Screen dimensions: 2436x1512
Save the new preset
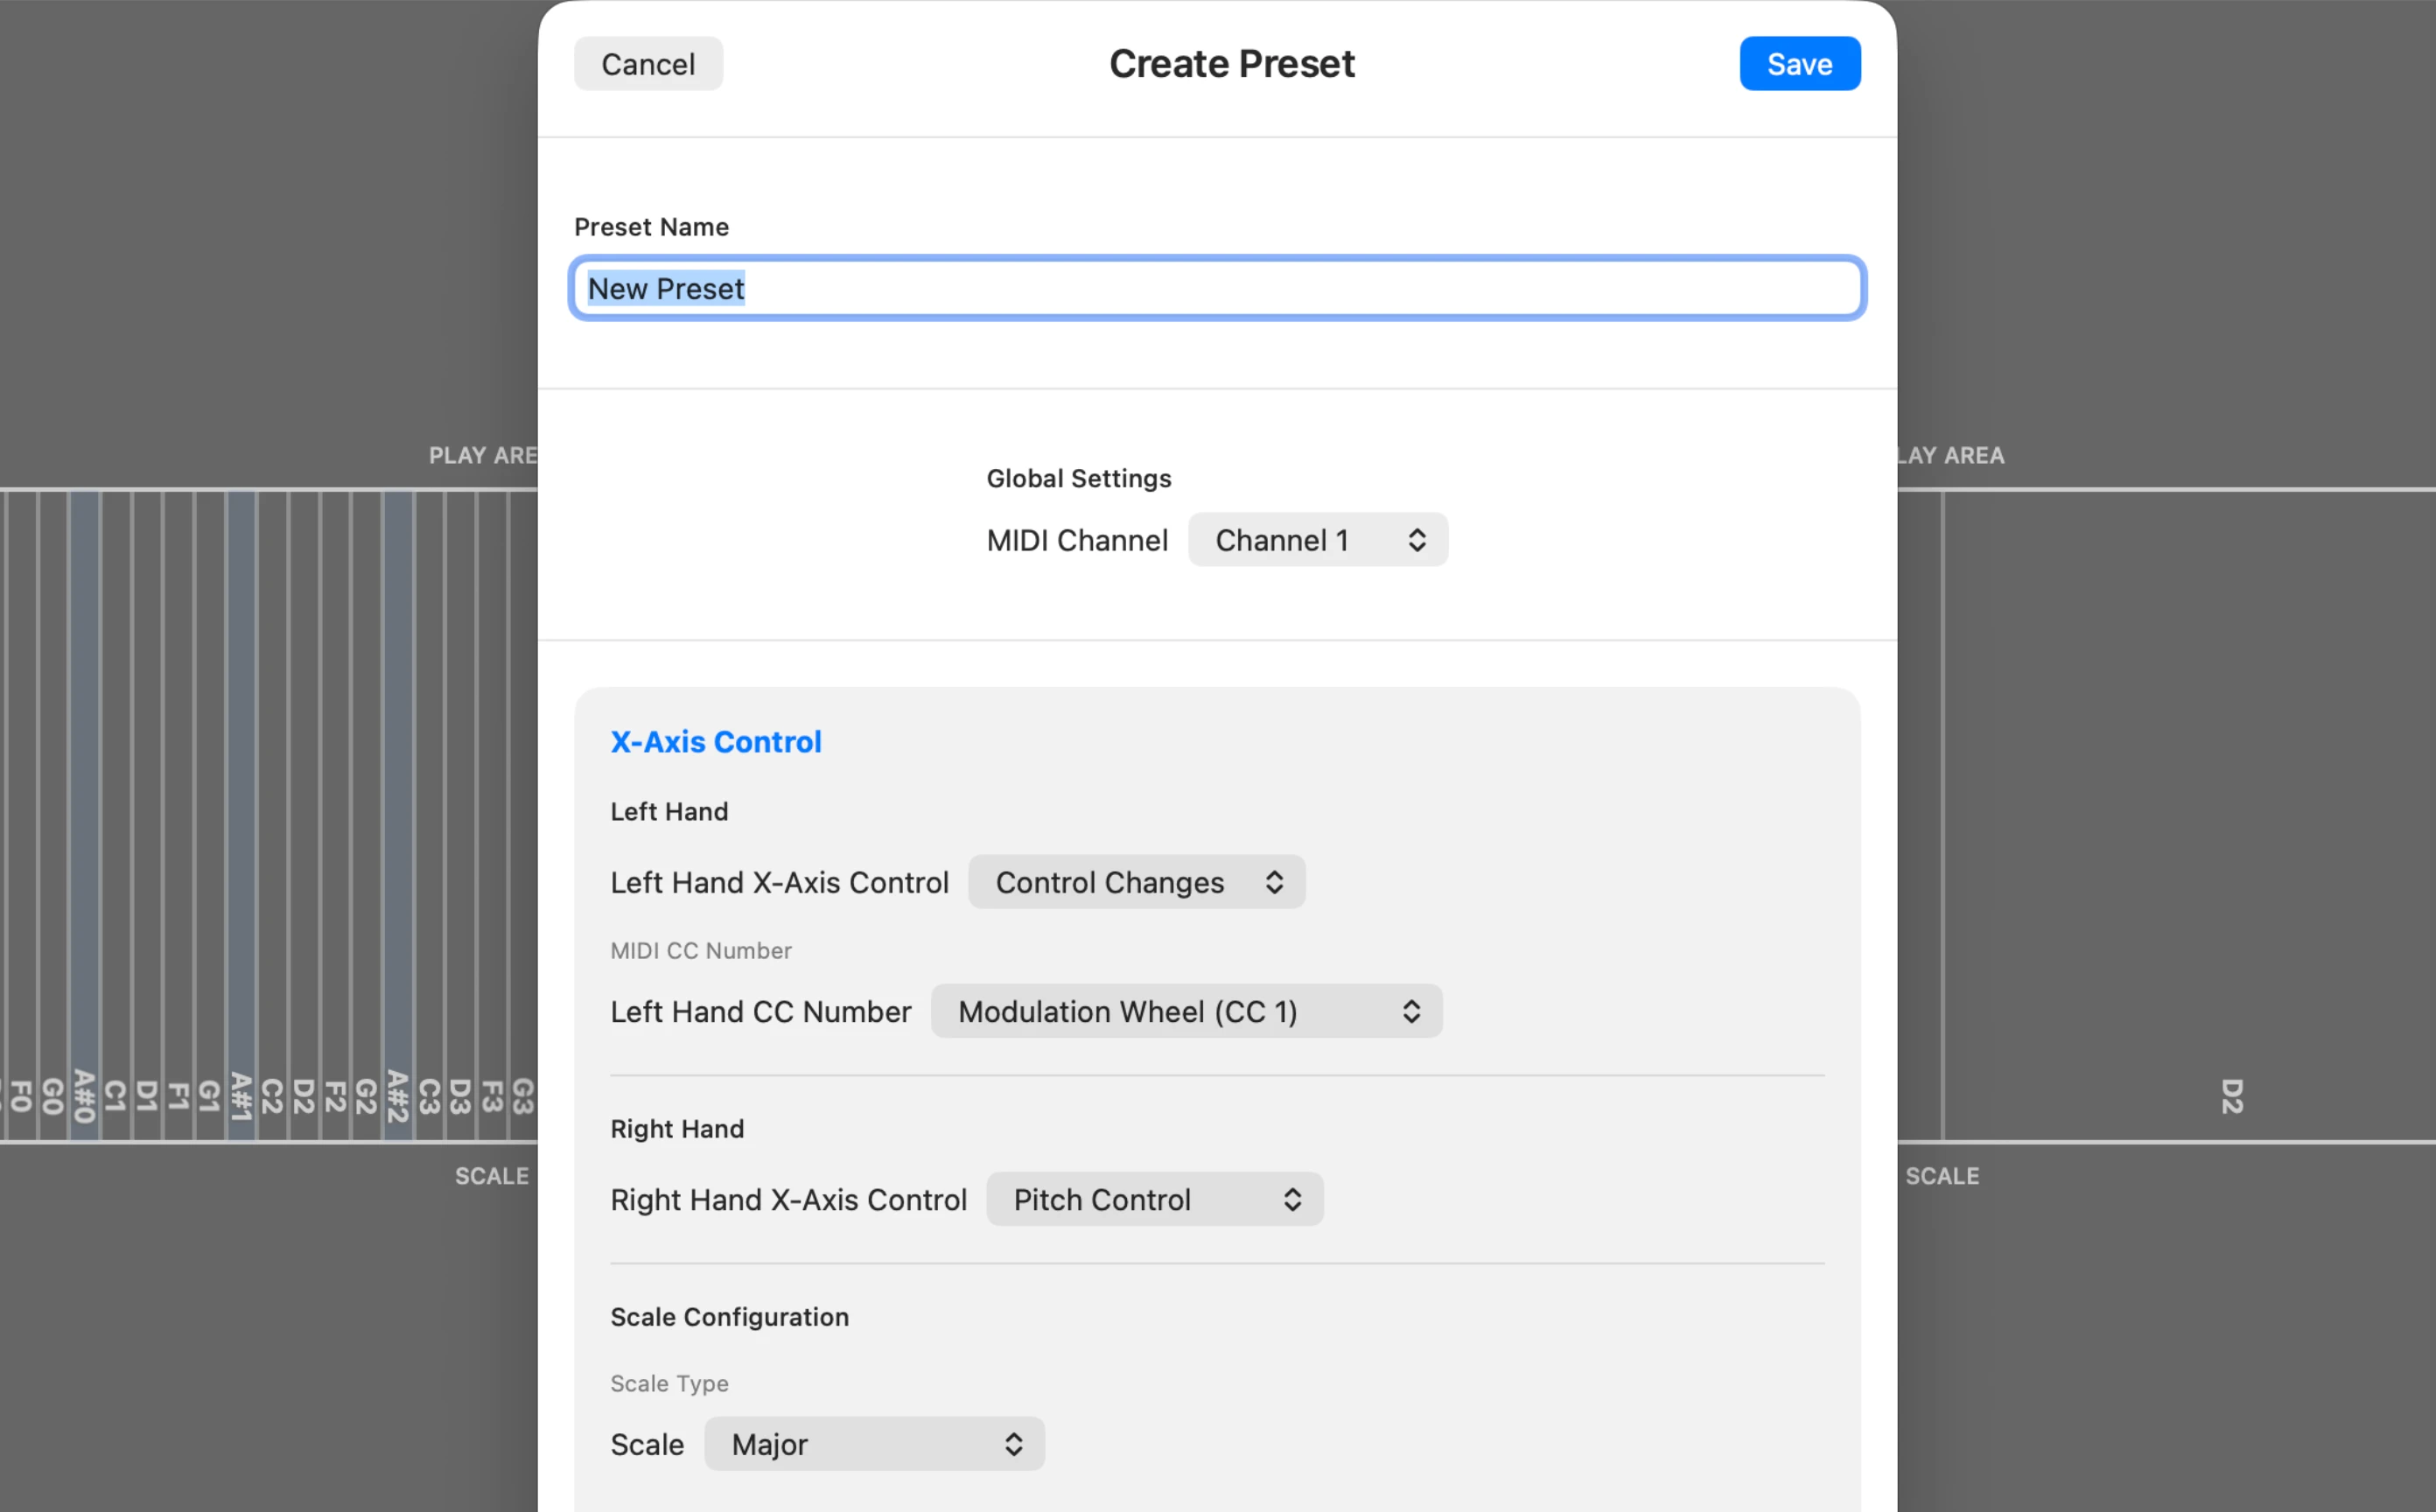point(1799,64)
